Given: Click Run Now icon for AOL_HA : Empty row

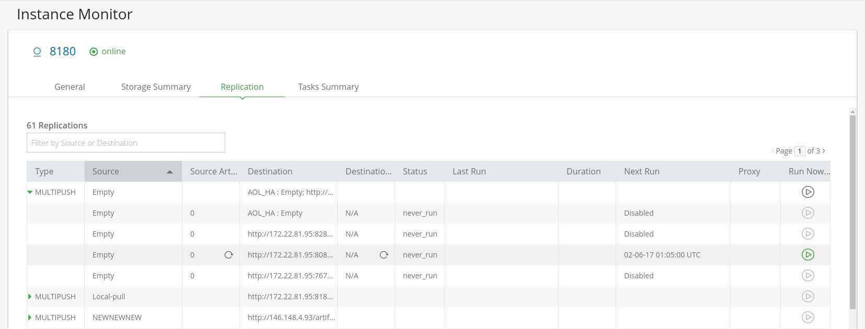Looking at the screenshot, I should (x=808, y=213).
